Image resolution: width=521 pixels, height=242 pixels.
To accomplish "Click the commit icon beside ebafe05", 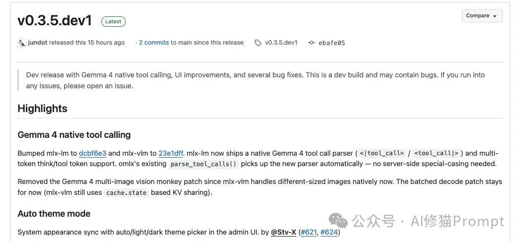I will pyautogui.click(x=311, y=43).
